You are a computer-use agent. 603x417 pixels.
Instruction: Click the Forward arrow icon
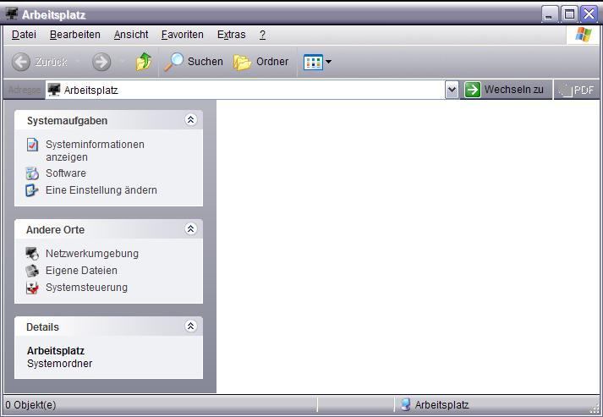pos(101,62)
